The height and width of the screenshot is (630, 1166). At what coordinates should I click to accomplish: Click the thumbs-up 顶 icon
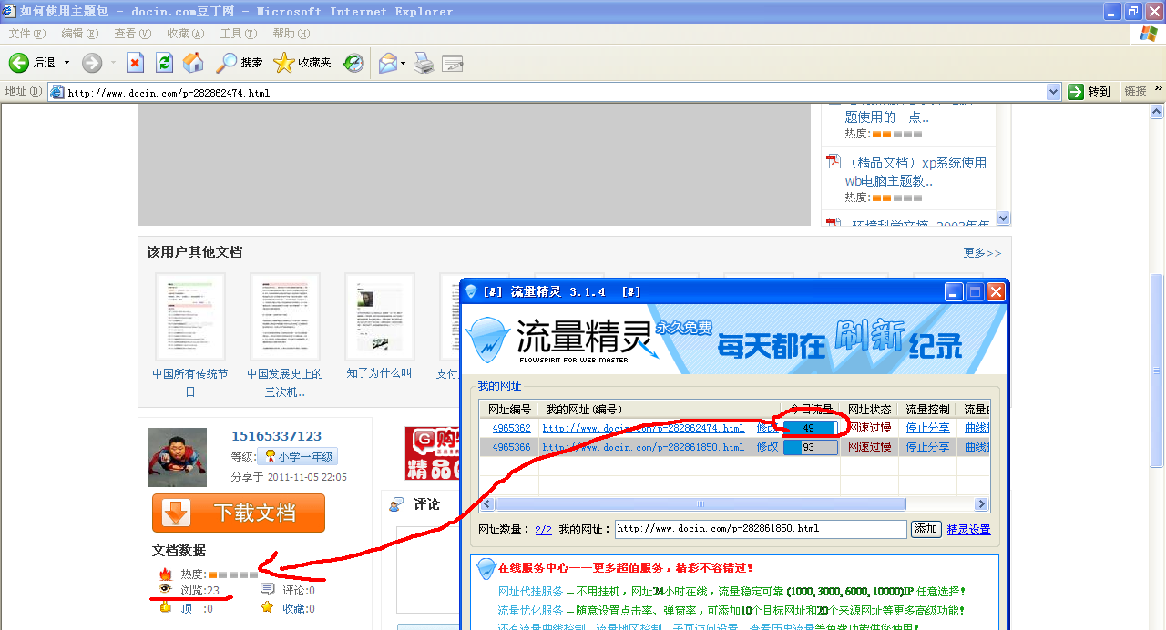coord(165,607)
